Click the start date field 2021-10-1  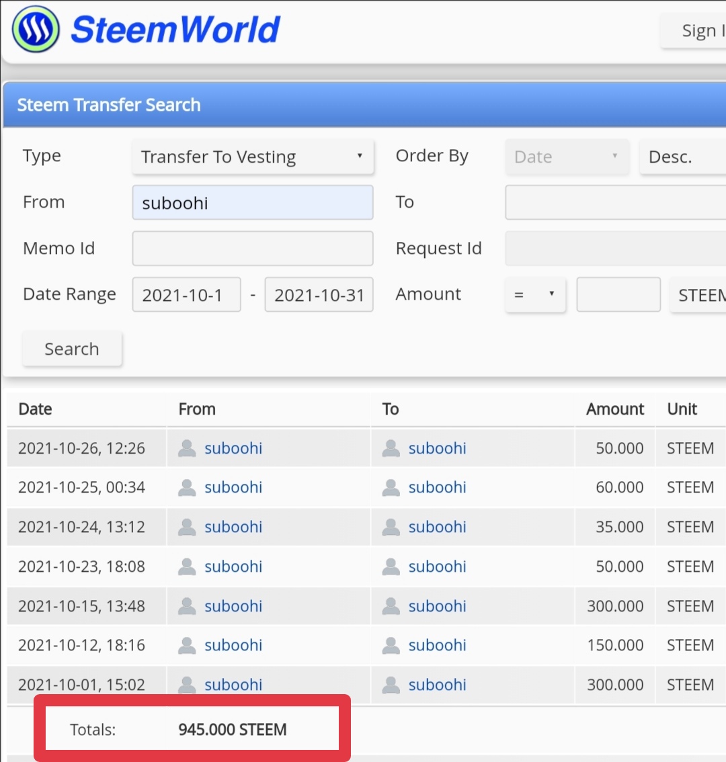(x=187, y=294)
